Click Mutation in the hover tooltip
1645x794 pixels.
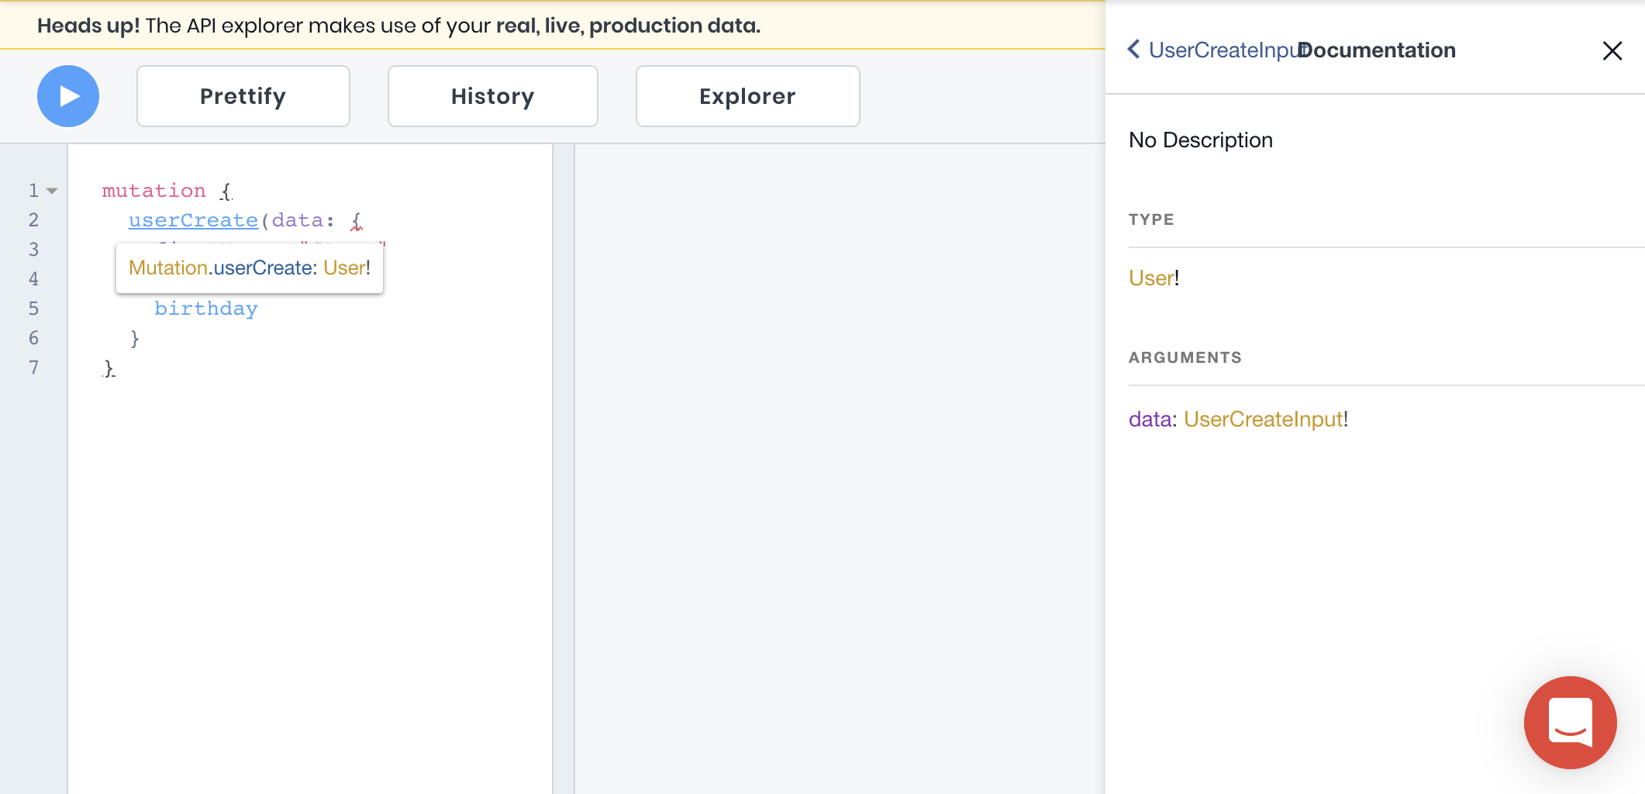pyautogui.click(x=167, y=268)
